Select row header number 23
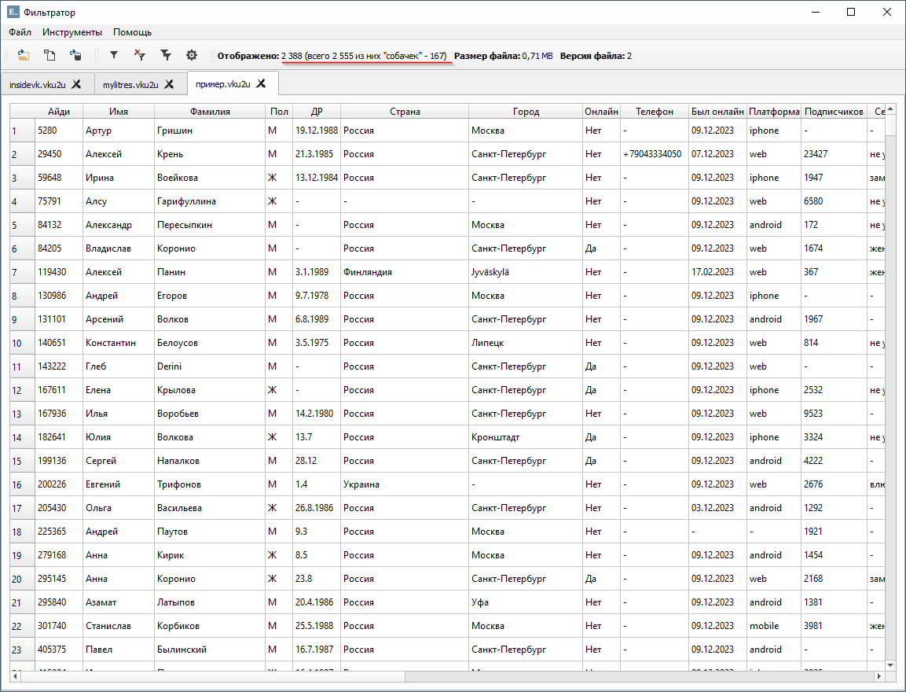906x692 pixels. click(x=23, y=650)
